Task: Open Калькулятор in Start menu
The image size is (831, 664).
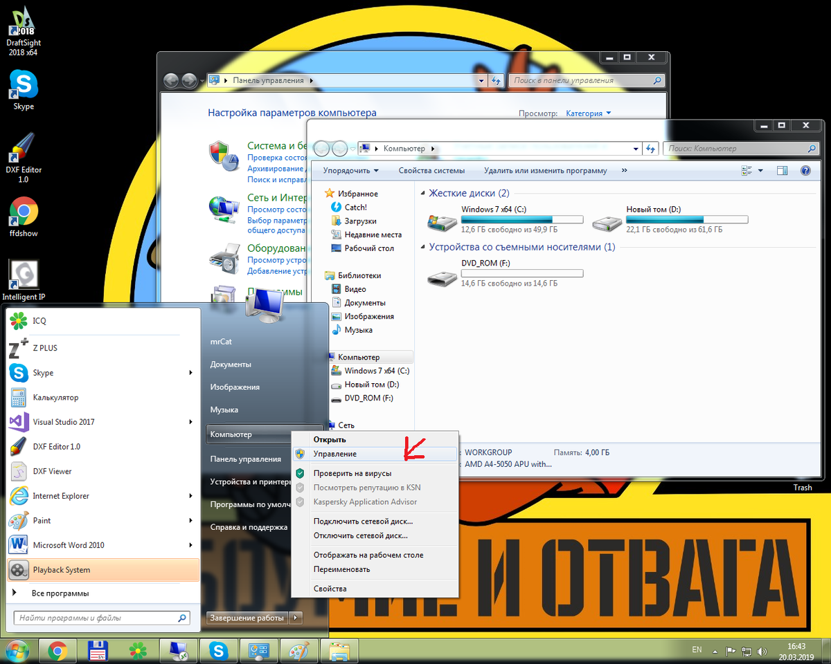Action: click(x=102, y=398)
